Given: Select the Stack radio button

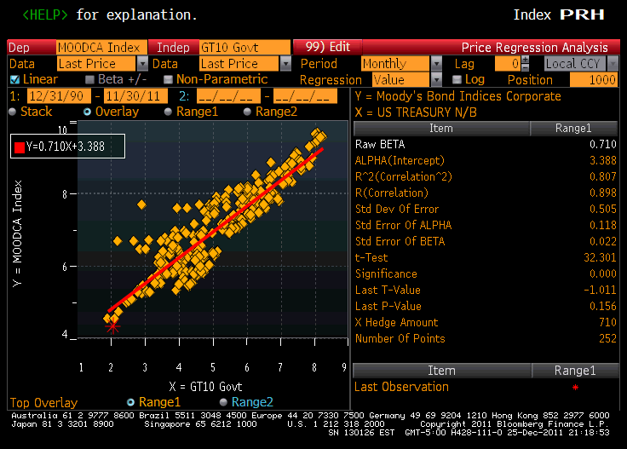Looking at the screenshot, I should (x=13, y=112).
